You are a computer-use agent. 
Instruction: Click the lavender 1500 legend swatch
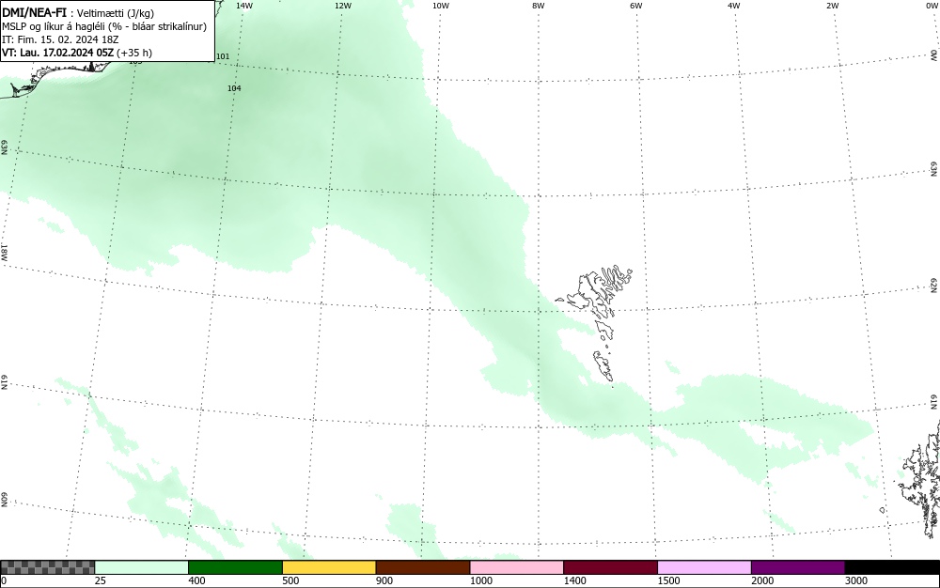704,567
